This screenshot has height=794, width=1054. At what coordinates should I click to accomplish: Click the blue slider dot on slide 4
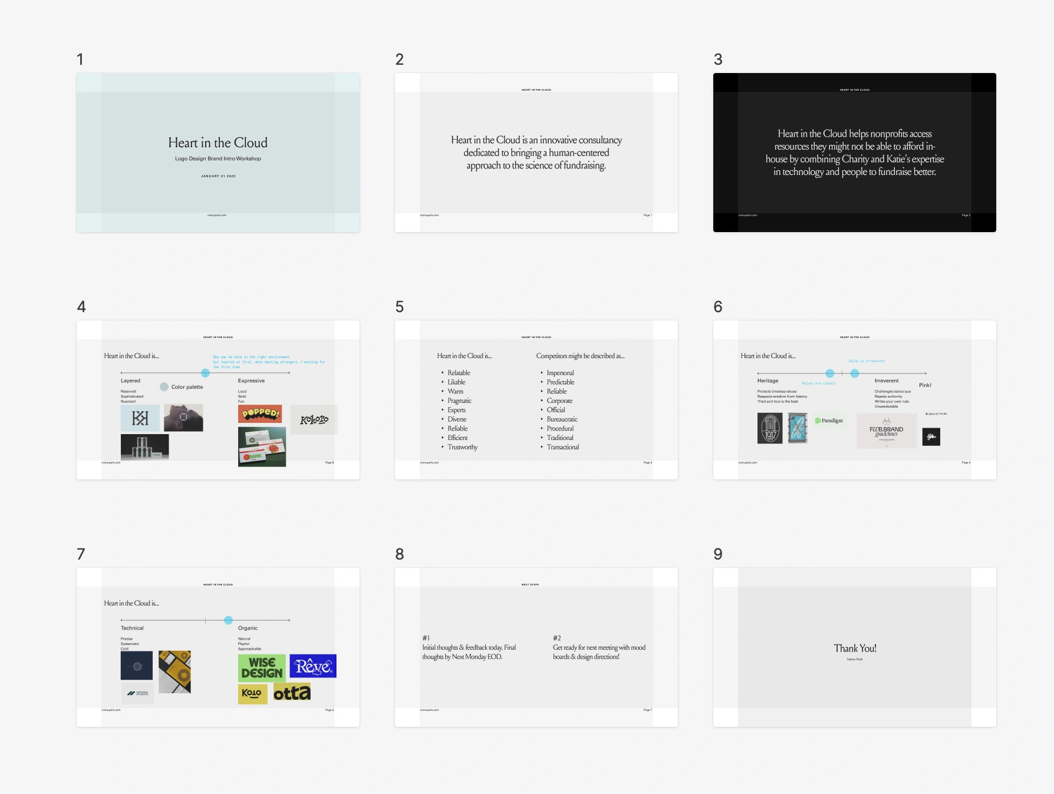coord(205,373)
